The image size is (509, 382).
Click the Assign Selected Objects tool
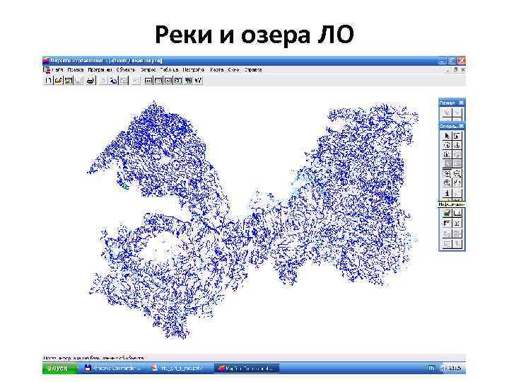click(x=457, y=233)
